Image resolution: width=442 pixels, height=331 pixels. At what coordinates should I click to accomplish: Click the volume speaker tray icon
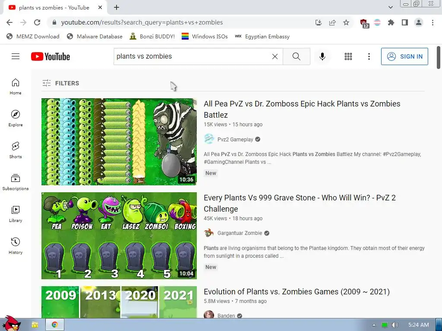coord(395,325)
